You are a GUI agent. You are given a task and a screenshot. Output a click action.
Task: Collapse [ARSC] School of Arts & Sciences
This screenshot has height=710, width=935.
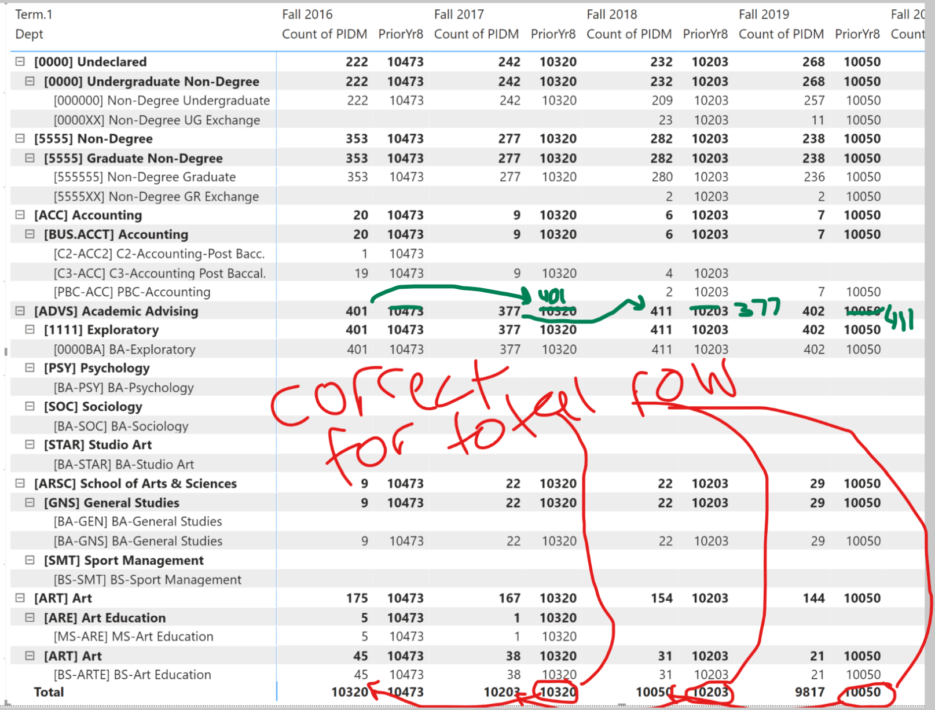[x=20, y=483]
